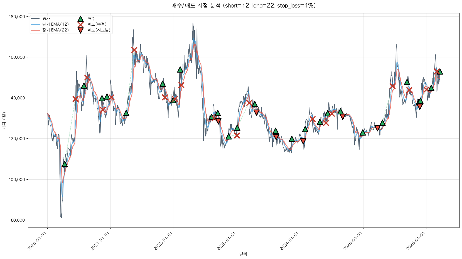Click the 2023-01-01 x-axis date label
The width and height of the screenshot is (462, 259).
[x=226, y=241]
